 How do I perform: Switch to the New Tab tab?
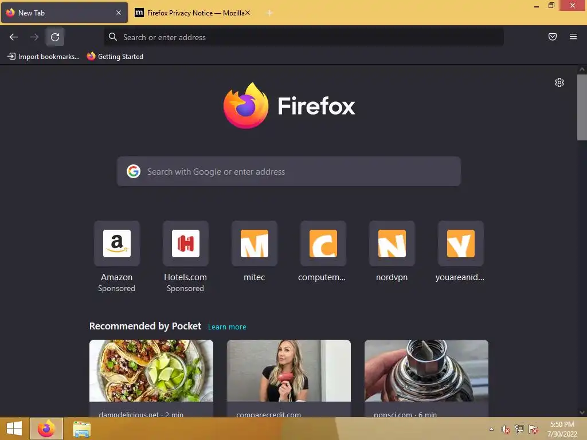tap(64, 13)
